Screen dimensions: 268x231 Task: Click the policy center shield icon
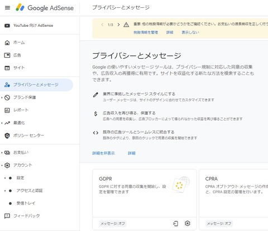coord(7,135)
